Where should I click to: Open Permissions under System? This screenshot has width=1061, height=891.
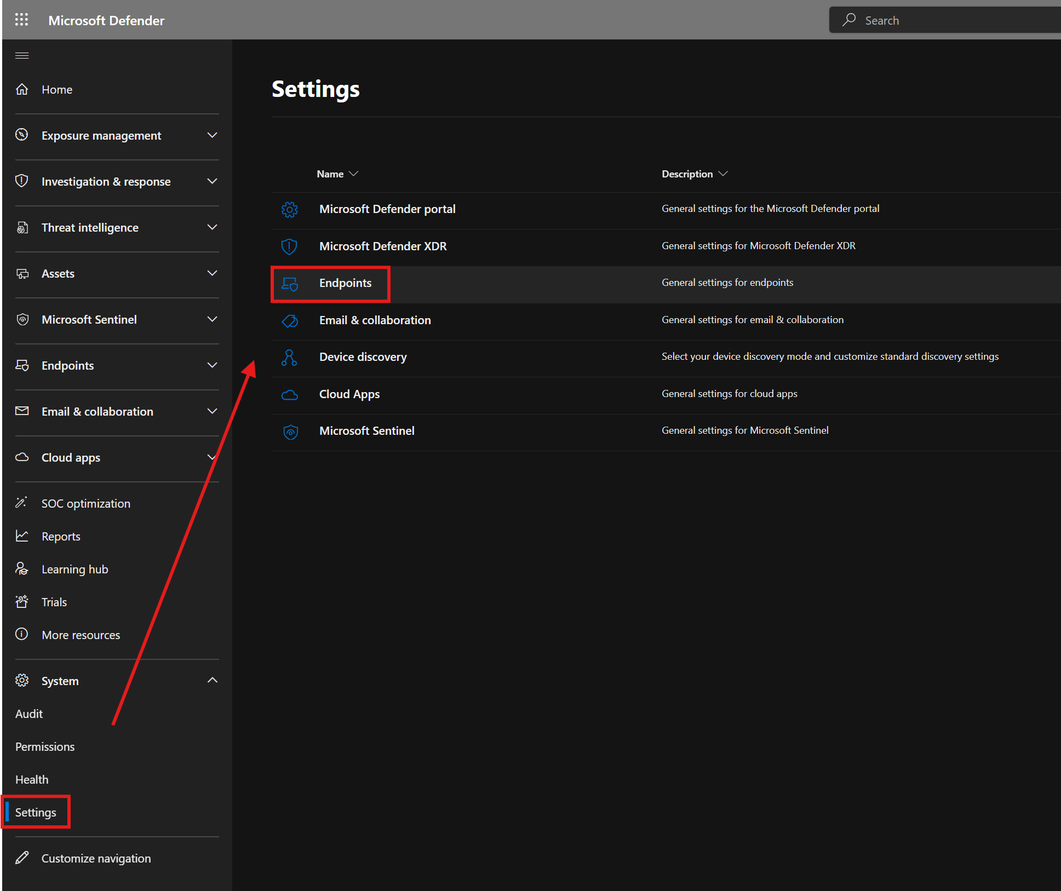pos(45,746)
